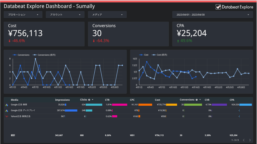Open the メディア filter dropdown
Image resolution: width=257 pixels, height=144 pixels.
point(107,15)
